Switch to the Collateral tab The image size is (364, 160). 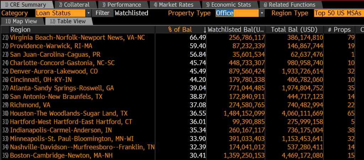point(74,5)
